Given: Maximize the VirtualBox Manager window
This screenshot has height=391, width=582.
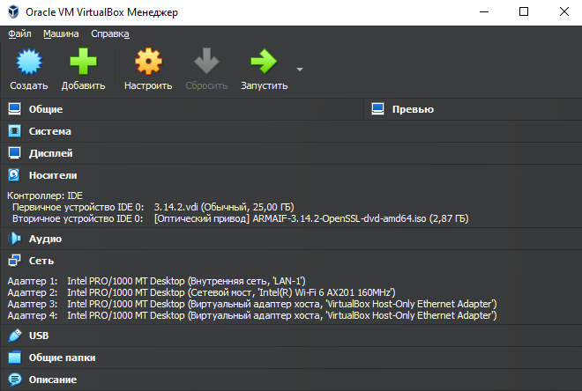Looking at the screenshot, I should tap(524, 11).
